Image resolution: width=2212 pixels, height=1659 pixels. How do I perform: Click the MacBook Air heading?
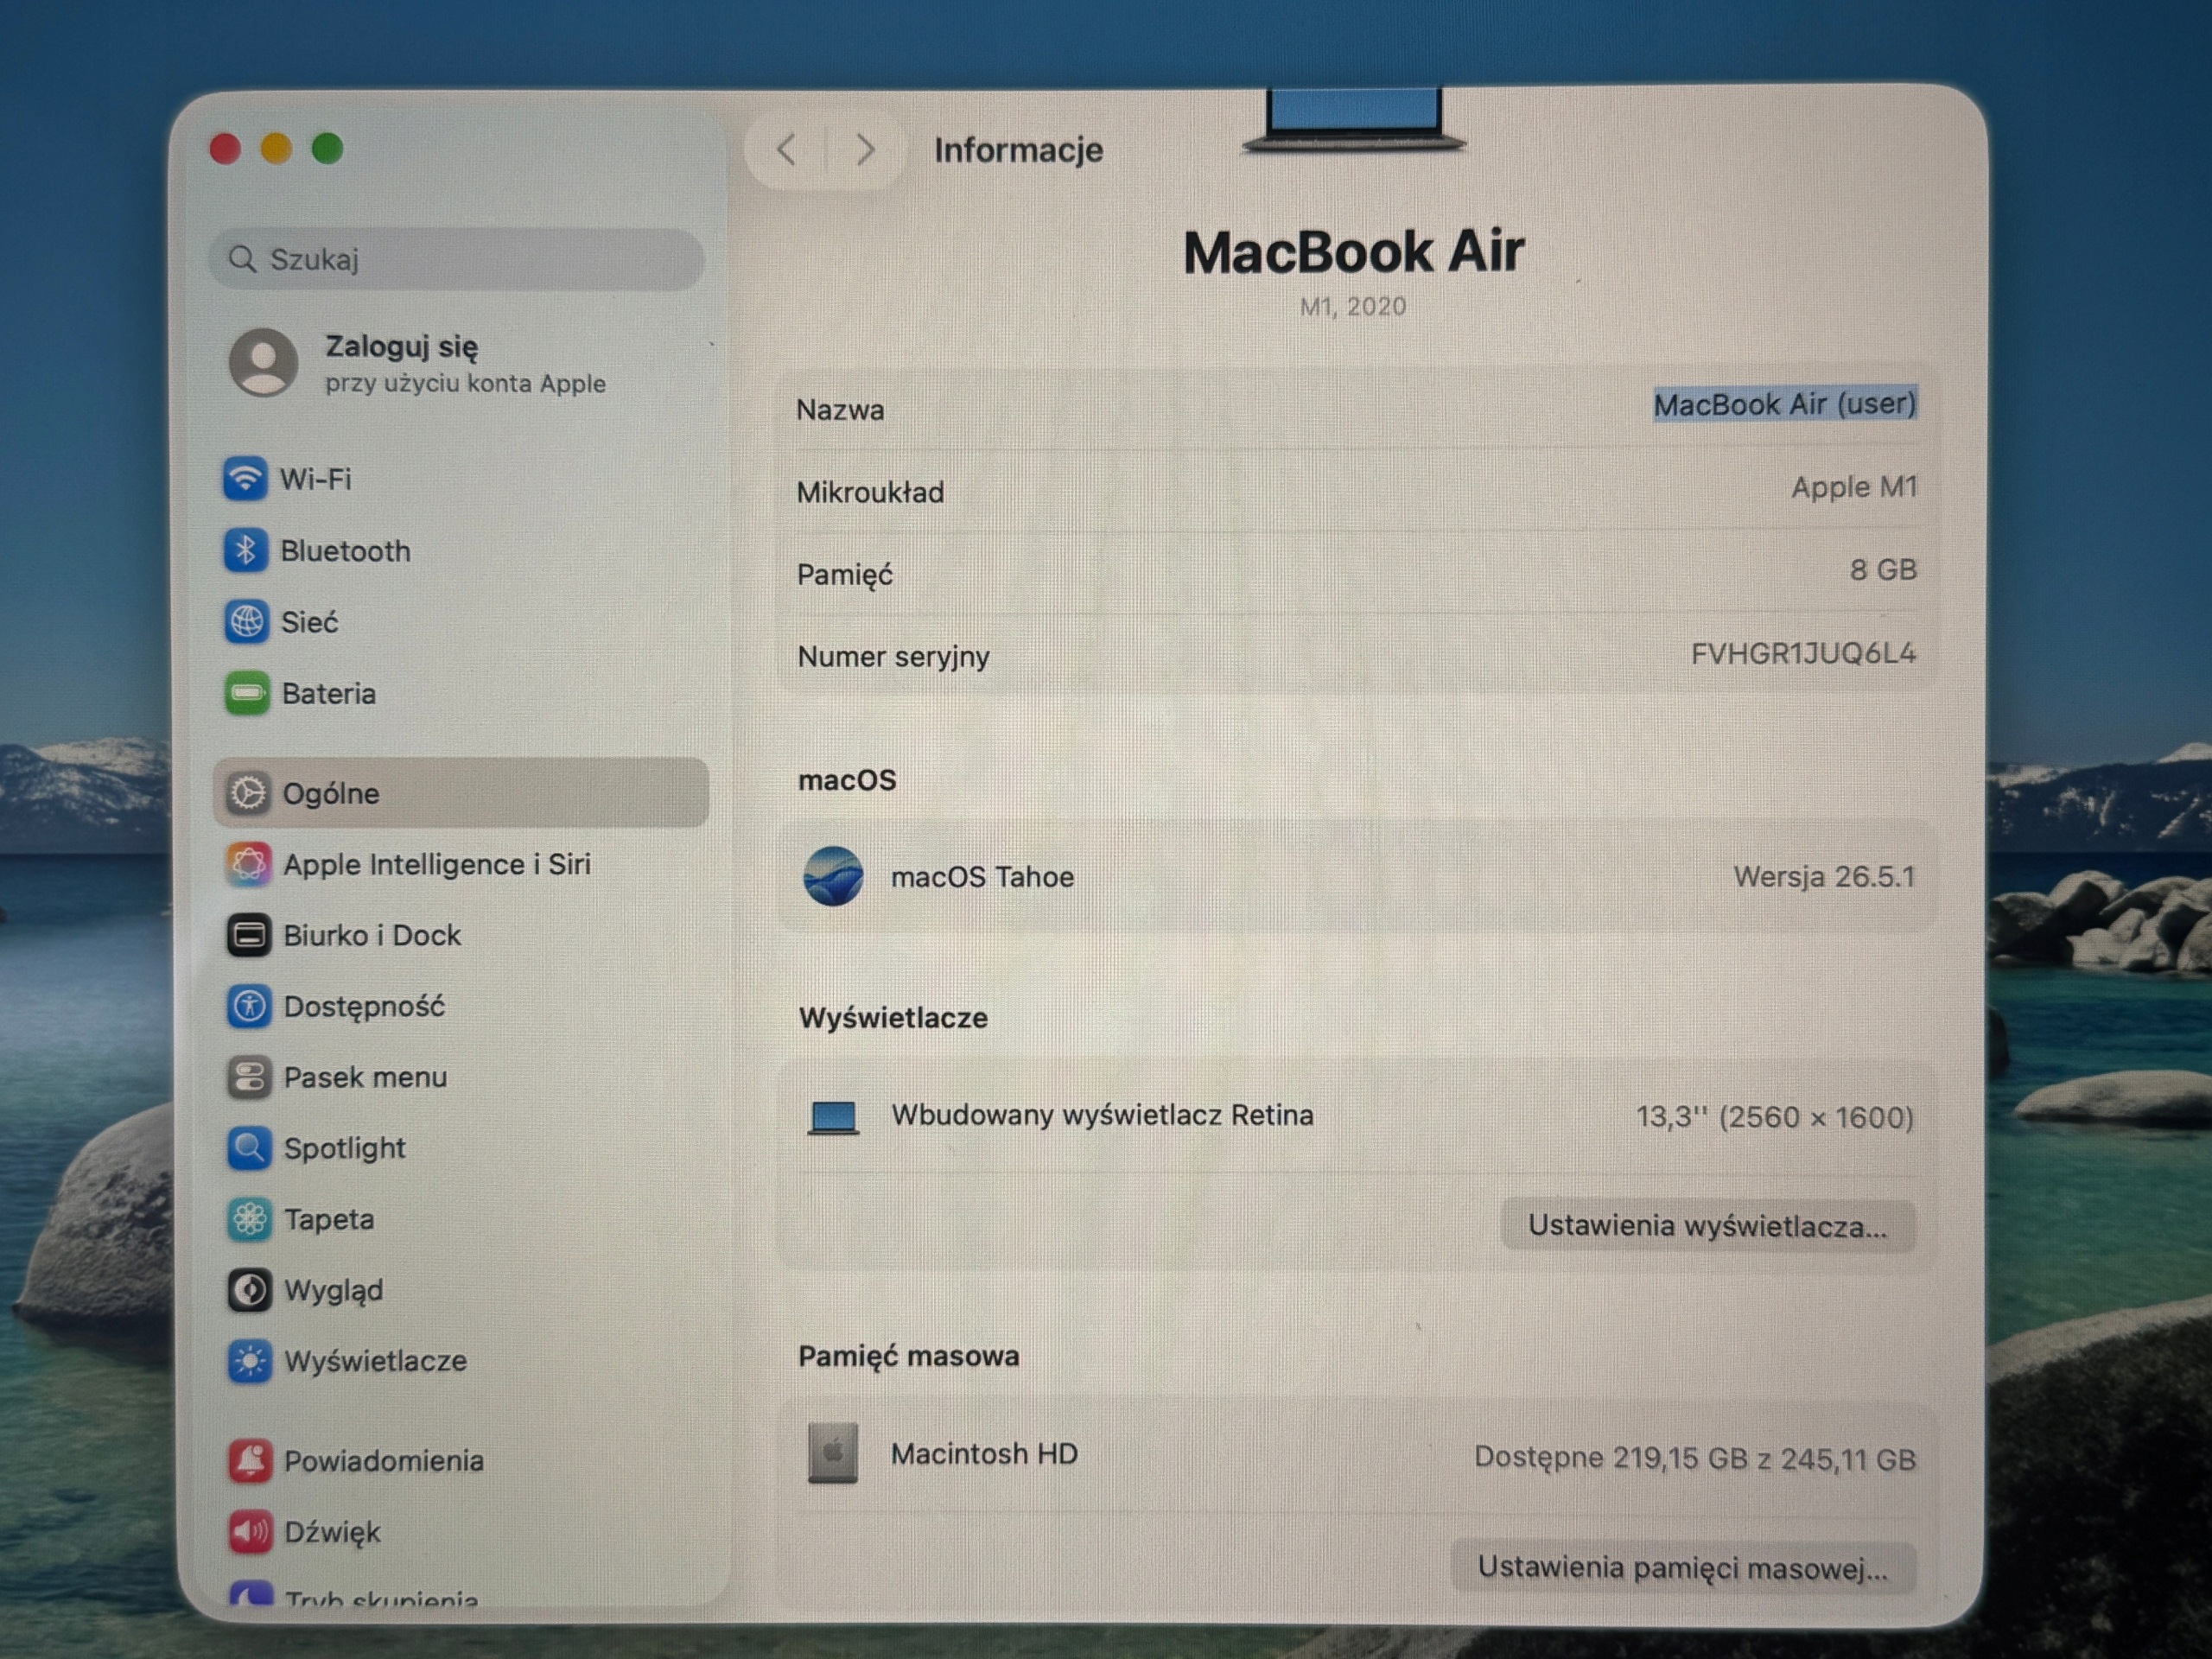(x=1354, y=251)
